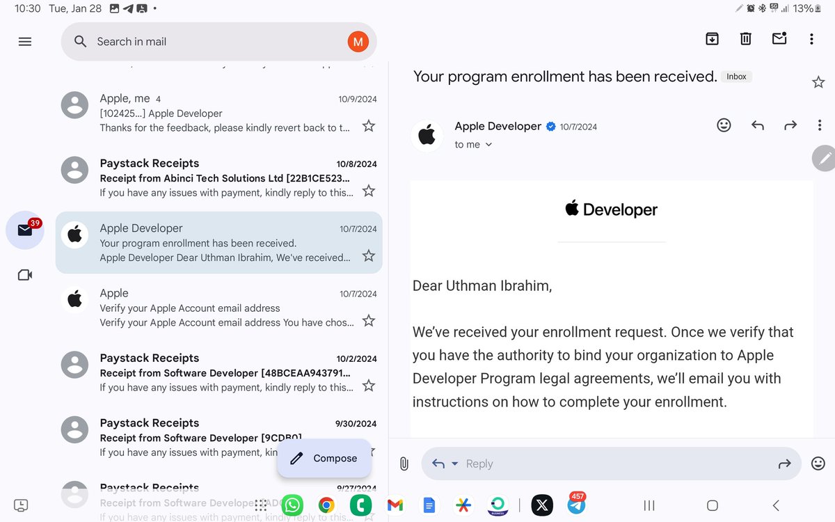Screen dimensions: 835x522
Task: Launch the green C phone app
Action: click(x=360, y=505)
